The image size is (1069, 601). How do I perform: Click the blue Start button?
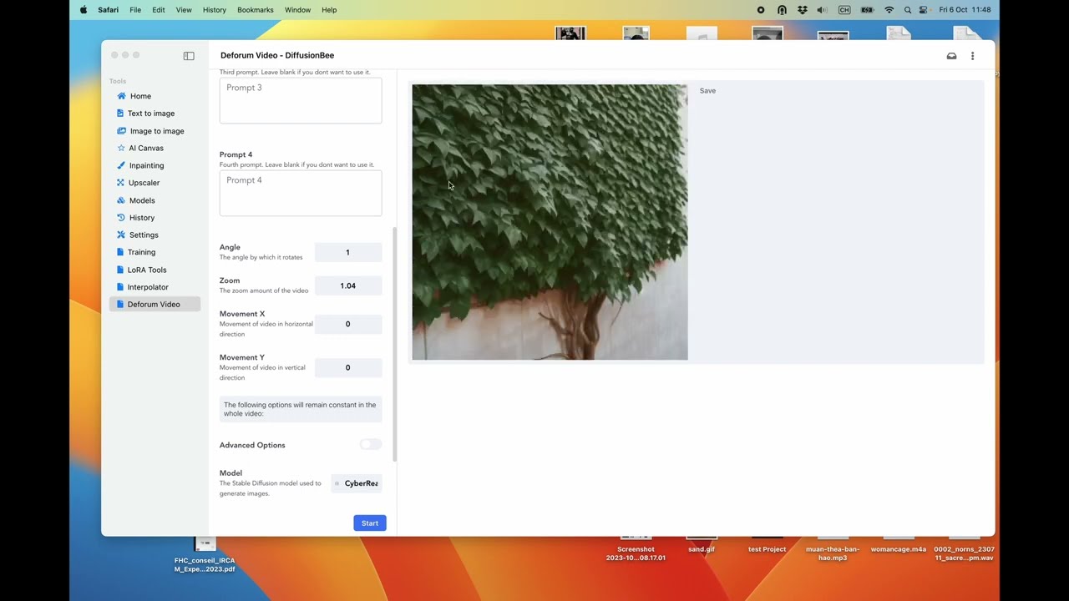(x=370, y=523)
